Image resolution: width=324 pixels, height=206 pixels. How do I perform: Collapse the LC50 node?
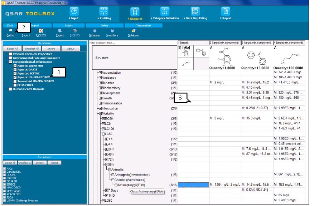click(103, 134)
